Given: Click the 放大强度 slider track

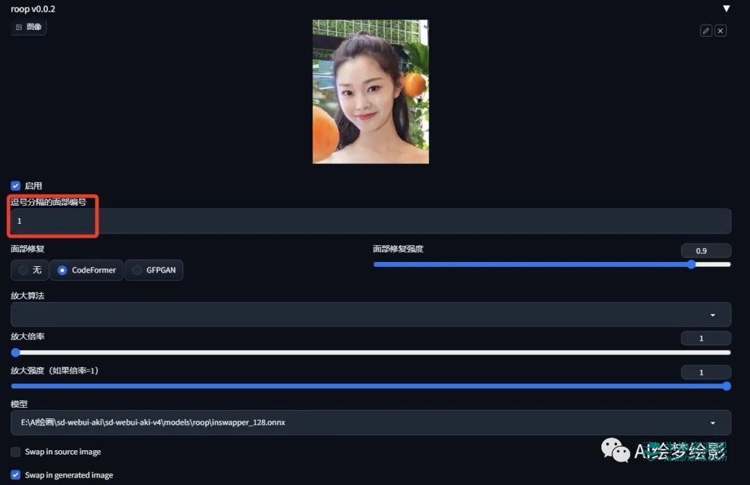Looking at the screenshot, I should pyautogui.click(x=370, y=386).
